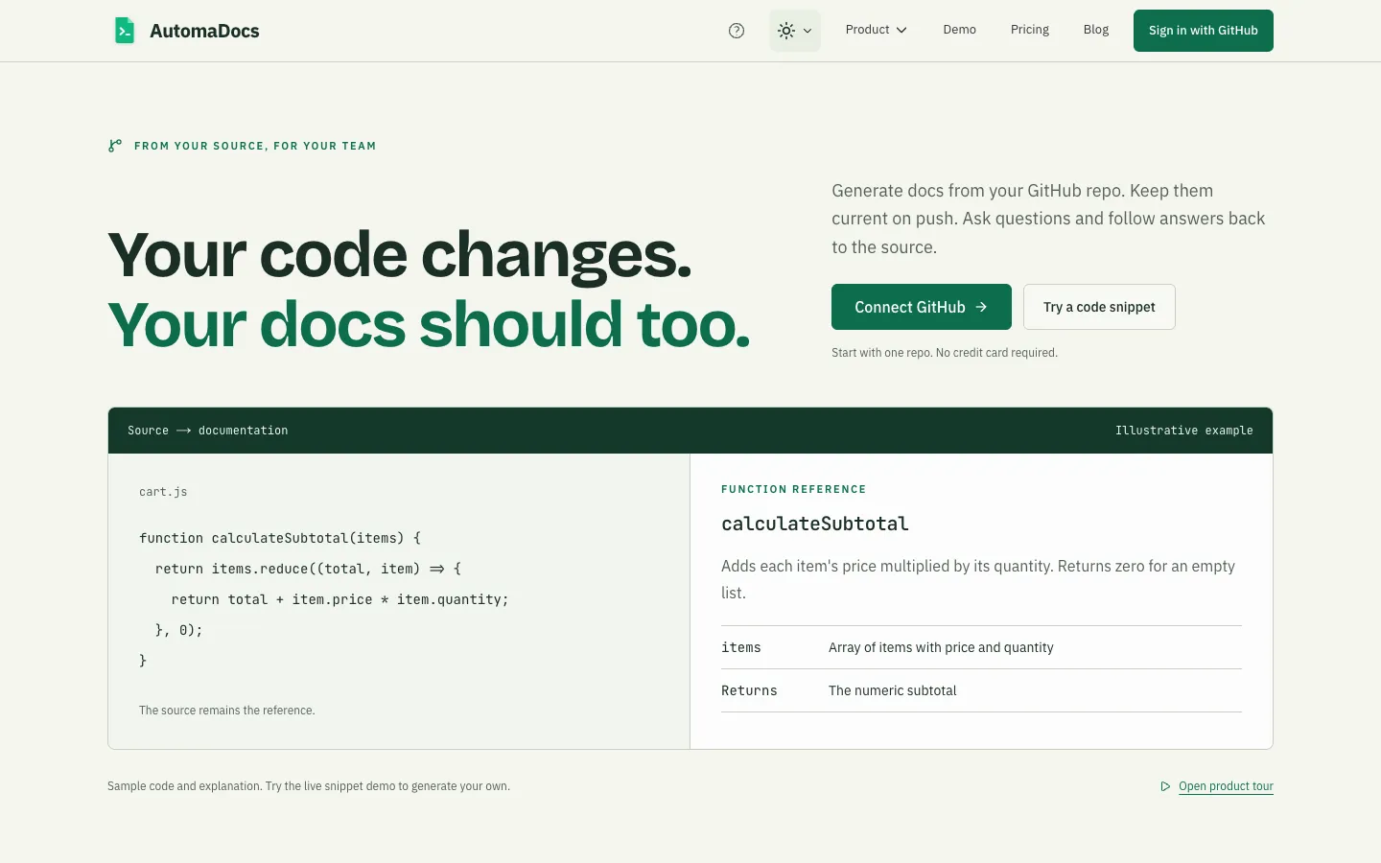This screenshot has width=1381, height=863.
Task: Click the Illustrative example label
Action: point(1183,431)
